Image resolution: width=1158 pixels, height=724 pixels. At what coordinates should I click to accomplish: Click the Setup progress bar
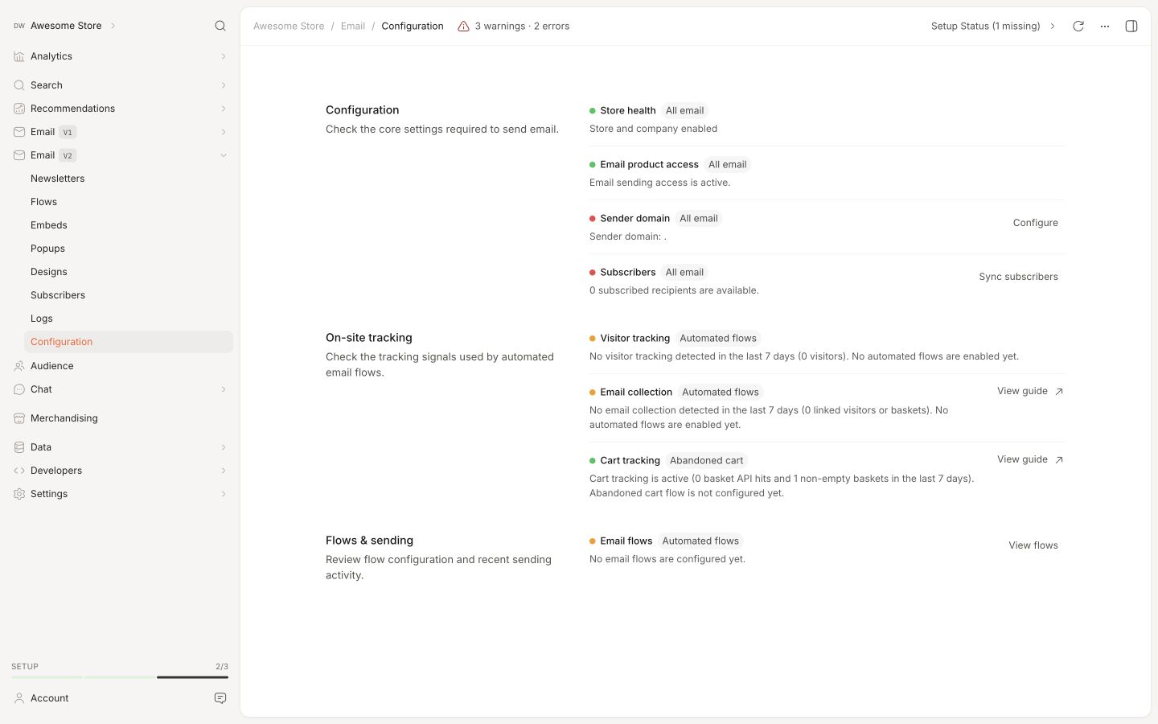pos(120,677)
